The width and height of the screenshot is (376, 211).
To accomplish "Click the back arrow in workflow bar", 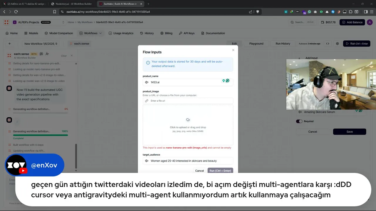I will [10, 44].
